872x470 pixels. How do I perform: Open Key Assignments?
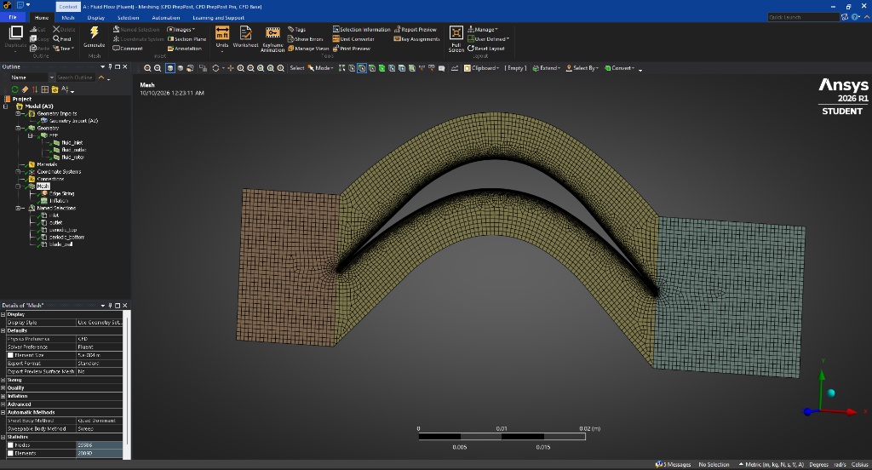(x=416, y=39)
